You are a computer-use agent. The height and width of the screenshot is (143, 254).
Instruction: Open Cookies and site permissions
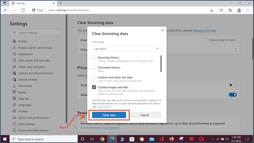click(x=36, y=73)
